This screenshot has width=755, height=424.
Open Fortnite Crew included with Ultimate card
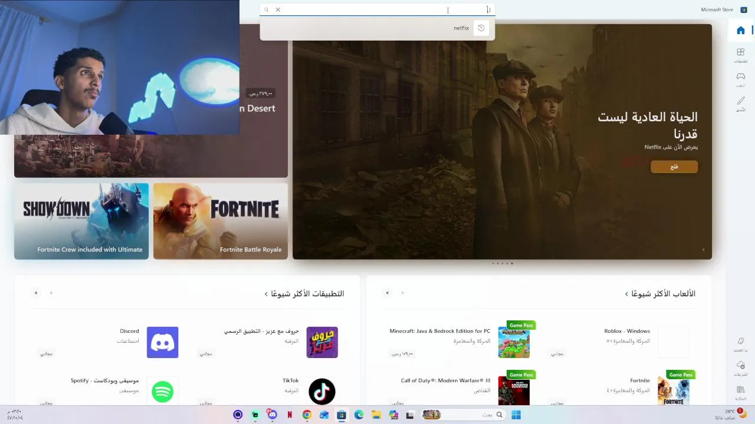pyautogui.click(x=81, y=221)
